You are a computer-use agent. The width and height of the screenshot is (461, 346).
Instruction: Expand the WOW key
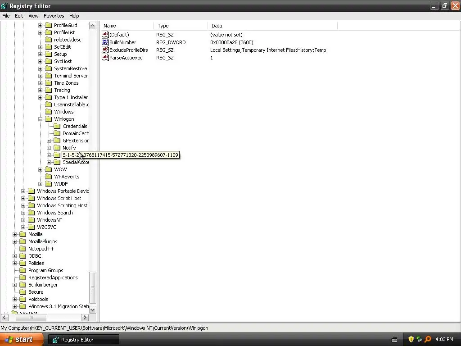40,169
